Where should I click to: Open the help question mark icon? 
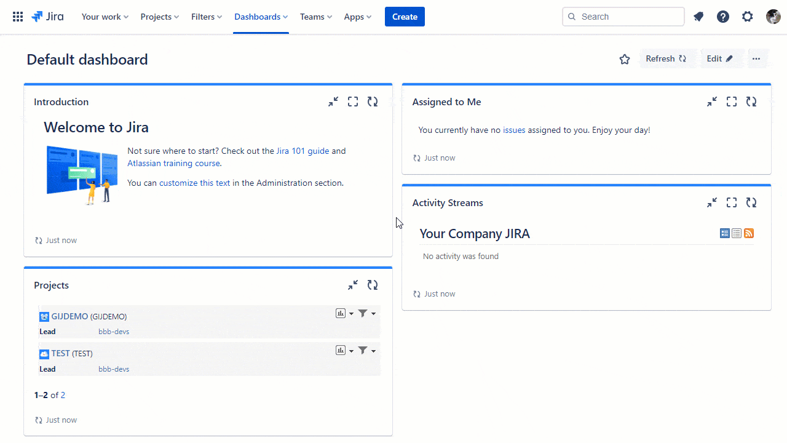tap(723, 17)
